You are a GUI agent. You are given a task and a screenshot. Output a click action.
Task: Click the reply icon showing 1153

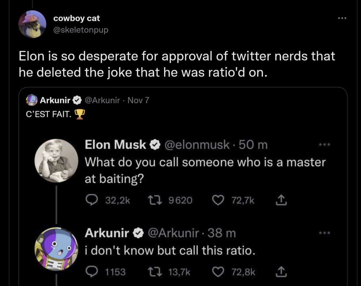click(x=91, y=272)
